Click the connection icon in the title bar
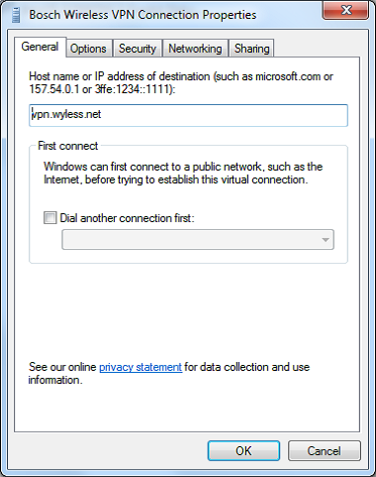376x477 pixels. point(16,15)
